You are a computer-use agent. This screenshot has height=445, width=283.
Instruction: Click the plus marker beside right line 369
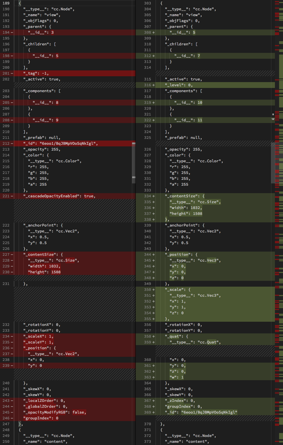coord(154,412)
